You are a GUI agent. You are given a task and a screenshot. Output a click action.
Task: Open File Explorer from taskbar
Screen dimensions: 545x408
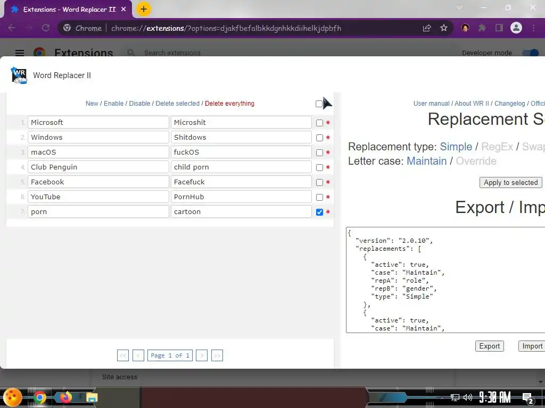pyautogui.click(x=92, y=397)
